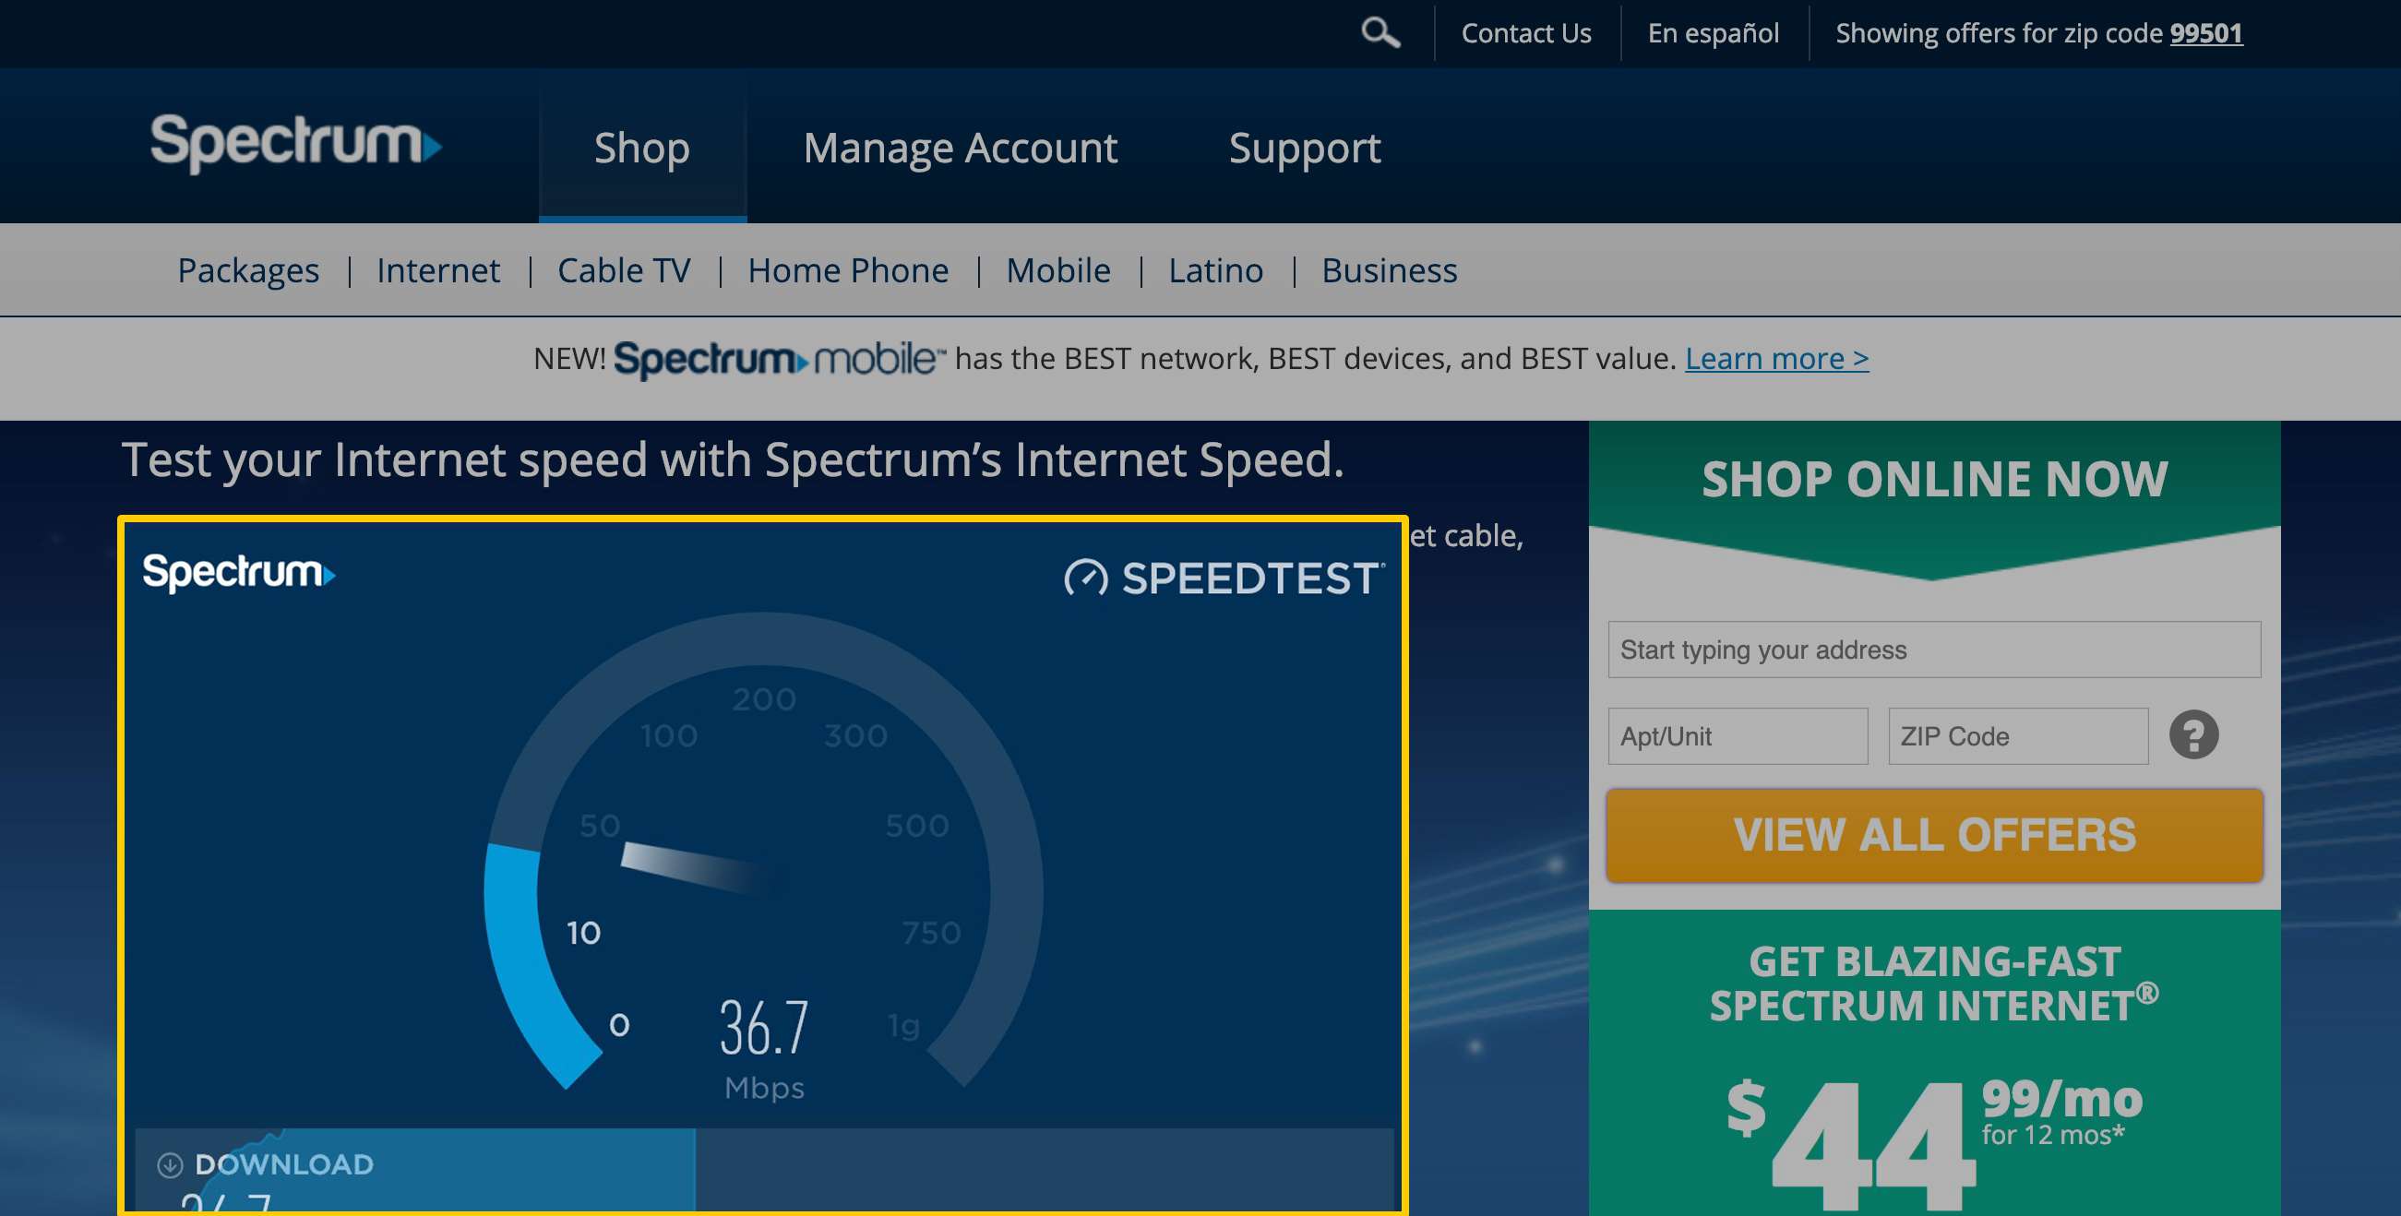Click the Test your Internet speed heading
This screenshot has height=1216, width=2401.
733,459
